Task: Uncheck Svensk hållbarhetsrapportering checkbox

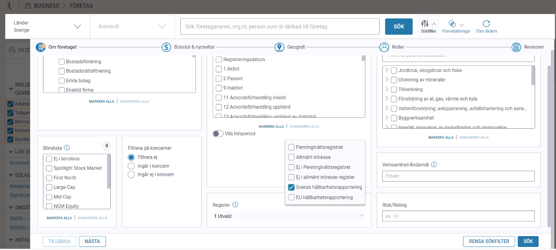Action: [291, 188]
